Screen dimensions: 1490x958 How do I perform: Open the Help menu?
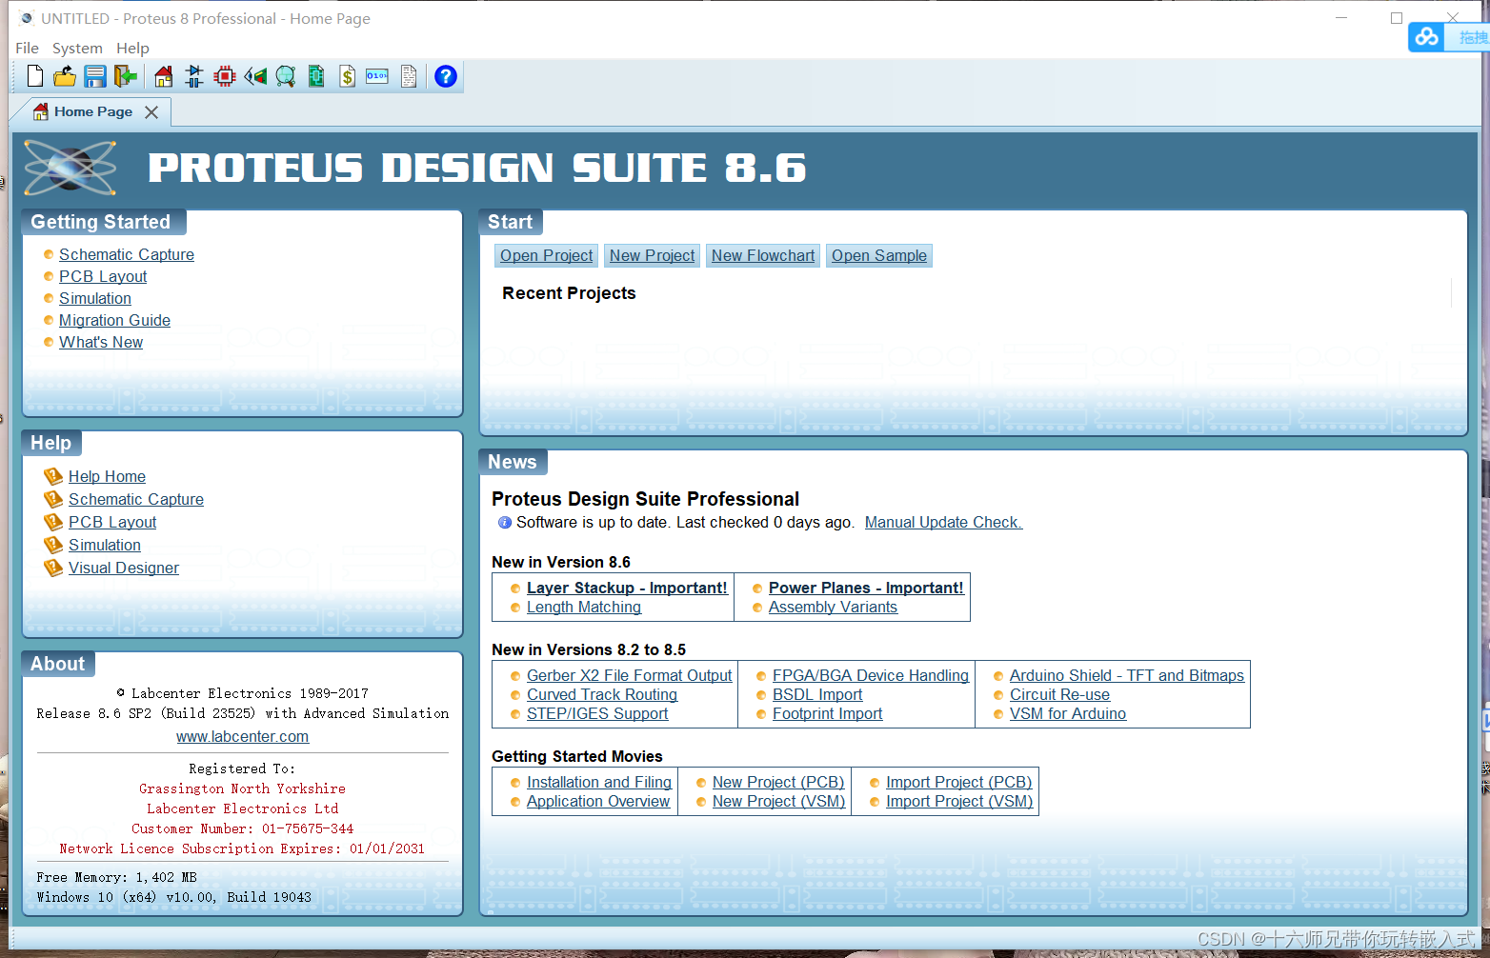(x=132, y=48)
